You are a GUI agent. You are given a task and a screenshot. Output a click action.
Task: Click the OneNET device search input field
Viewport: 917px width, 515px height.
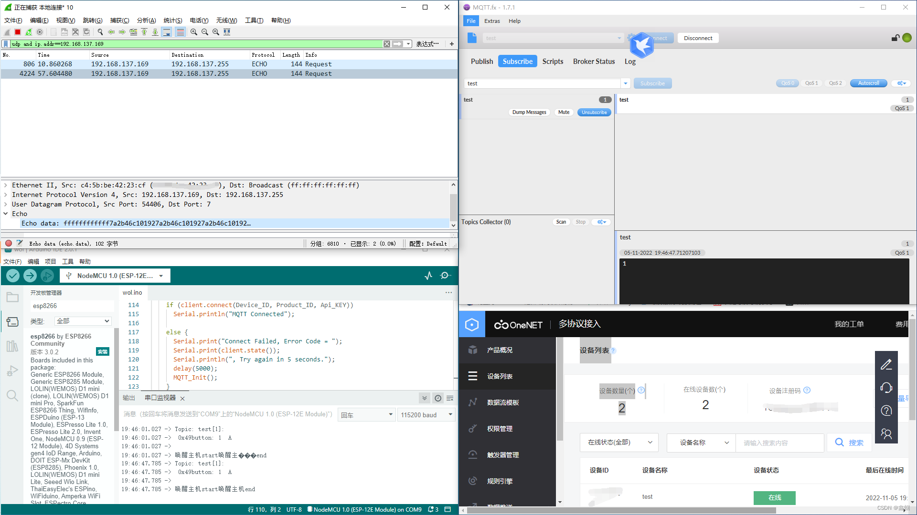coord(779,443)
